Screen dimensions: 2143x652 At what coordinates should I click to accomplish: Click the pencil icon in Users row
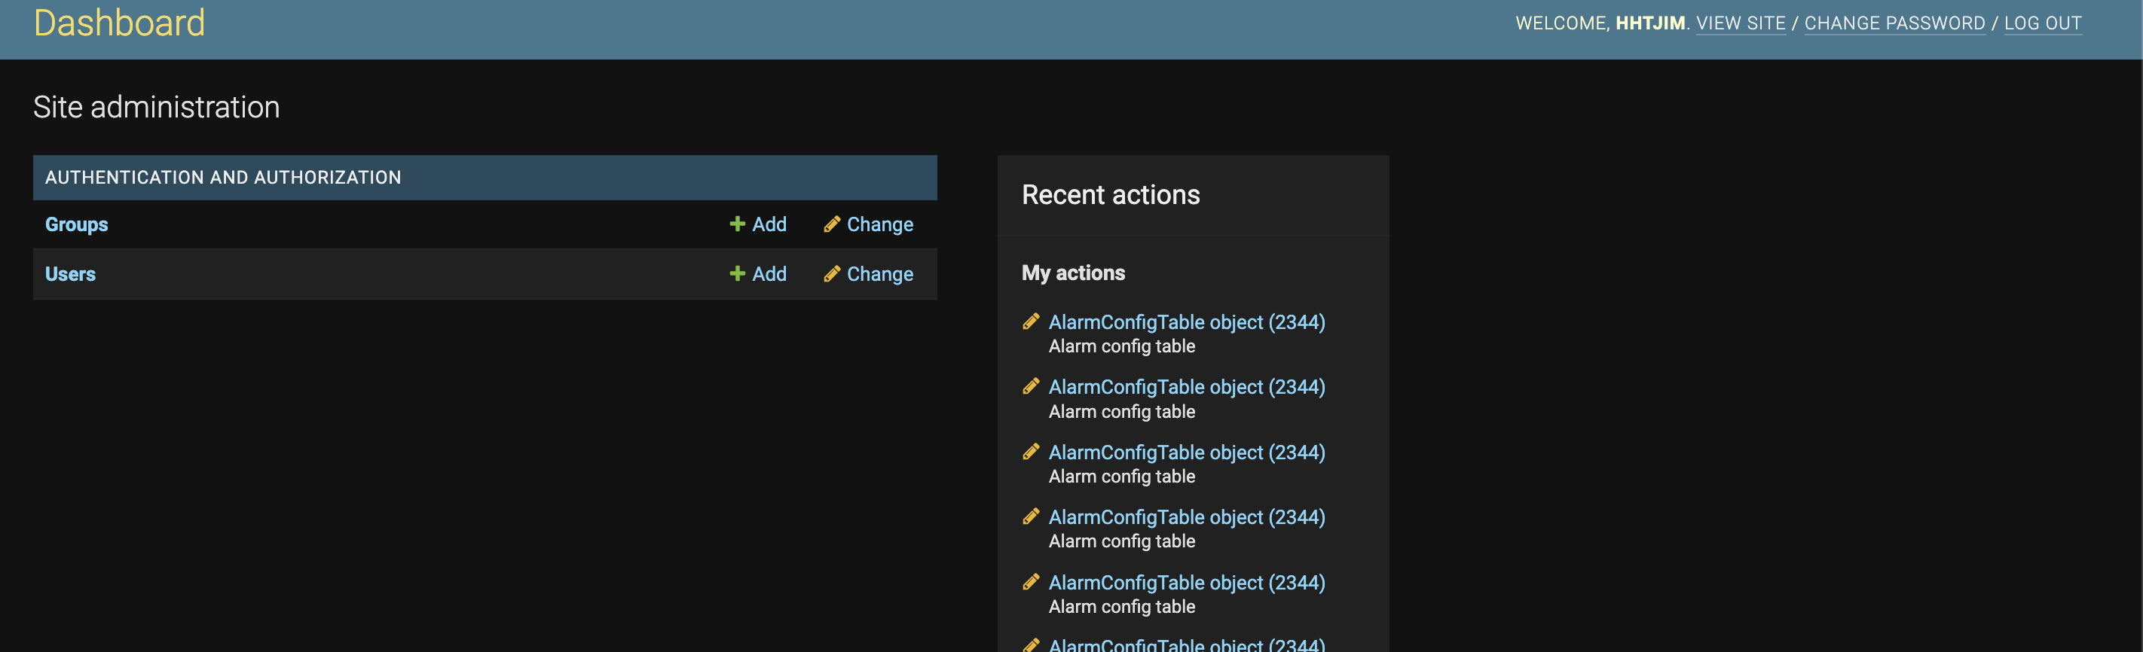tap(831, 273)
